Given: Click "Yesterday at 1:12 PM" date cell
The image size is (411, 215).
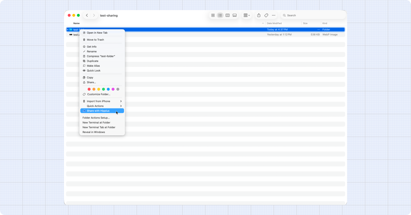Looking at the screenshot, I should point(279,35).
